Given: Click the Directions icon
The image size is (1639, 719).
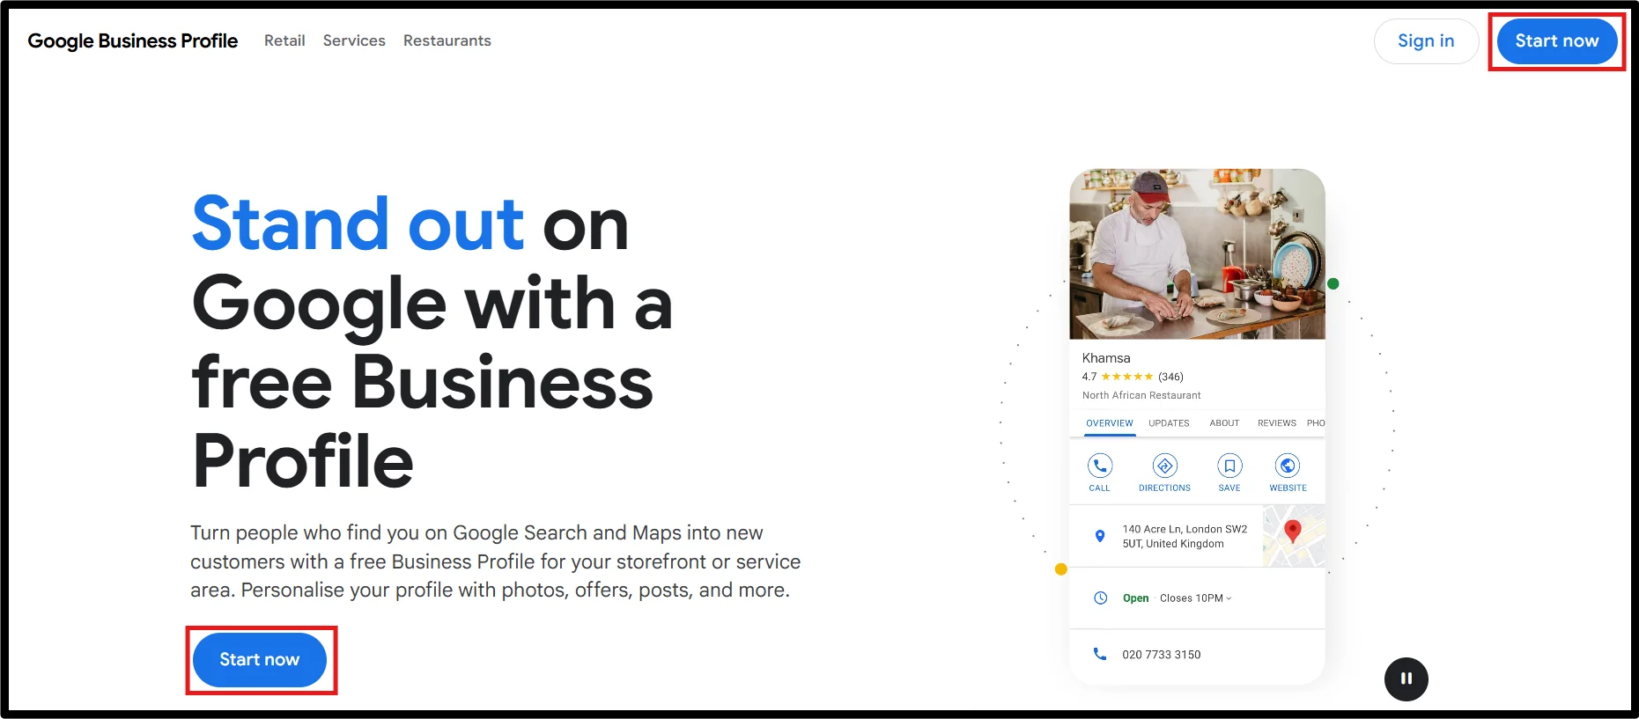Looking at the screenshot, I should (1164, 466).
